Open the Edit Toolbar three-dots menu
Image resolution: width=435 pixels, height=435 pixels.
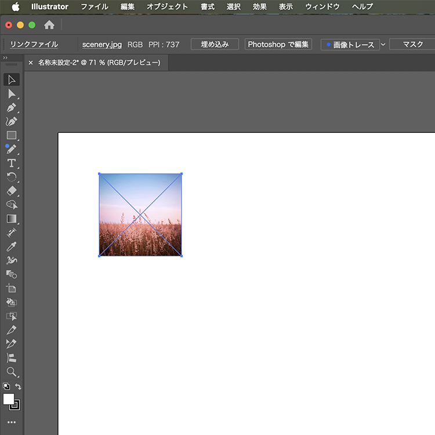tap(12, 422)
